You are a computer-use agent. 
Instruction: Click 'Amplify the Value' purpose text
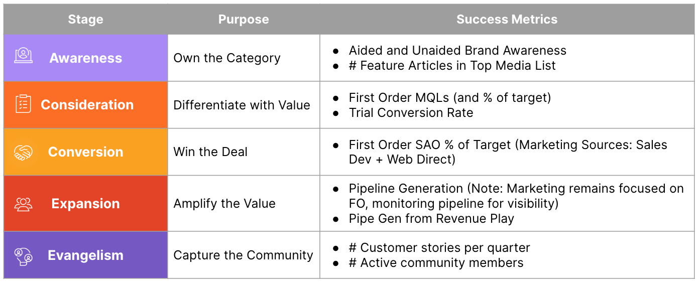[x=224, y=204]
